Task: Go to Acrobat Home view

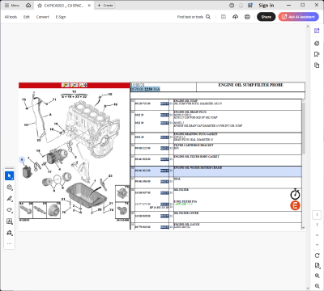Action: tap(28, 6)
